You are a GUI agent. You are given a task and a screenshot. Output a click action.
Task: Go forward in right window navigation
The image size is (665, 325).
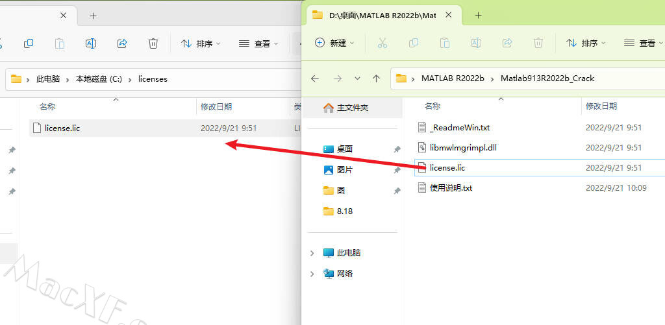click(338, 78)
